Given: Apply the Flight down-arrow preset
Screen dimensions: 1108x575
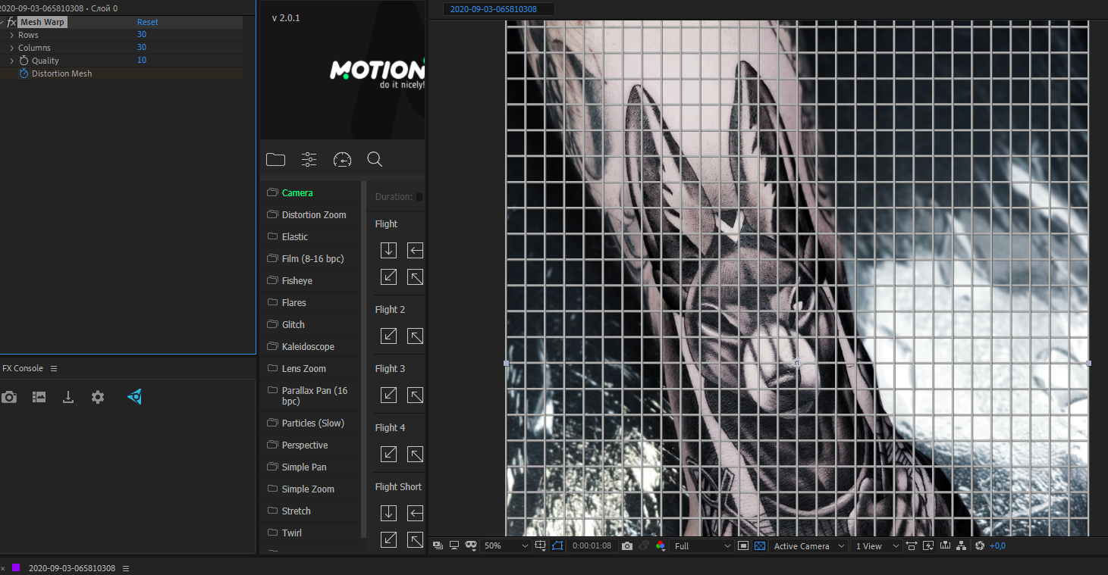Looking at the screenshot, I should pos(388,250).
